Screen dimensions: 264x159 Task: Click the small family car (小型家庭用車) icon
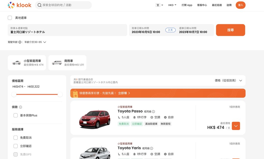point(17,63)
